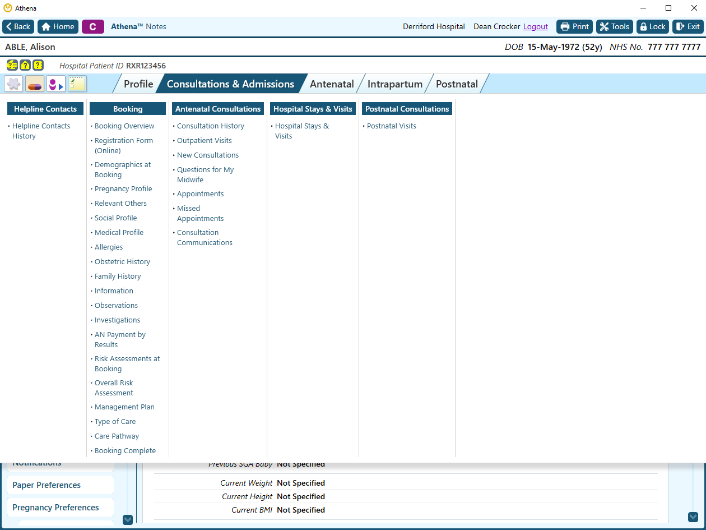Go Back using the toolbar button
706x530 pixels.
[18, 26]
